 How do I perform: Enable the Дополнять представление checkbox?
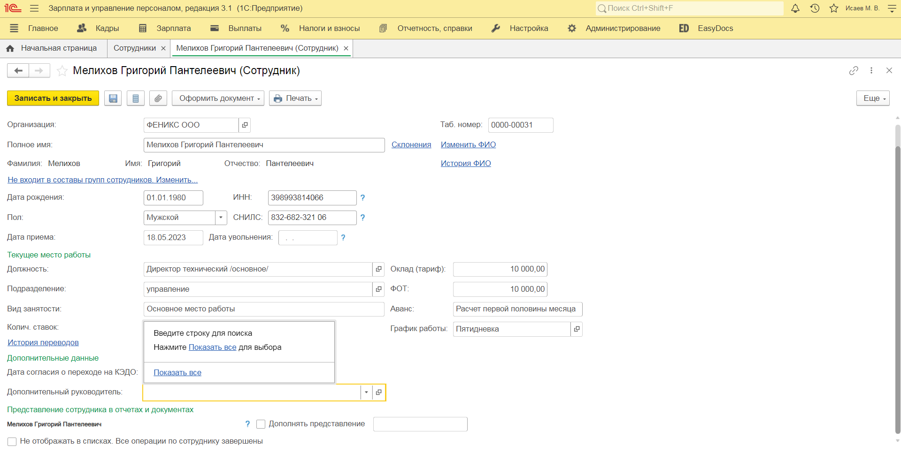(261, 424)
